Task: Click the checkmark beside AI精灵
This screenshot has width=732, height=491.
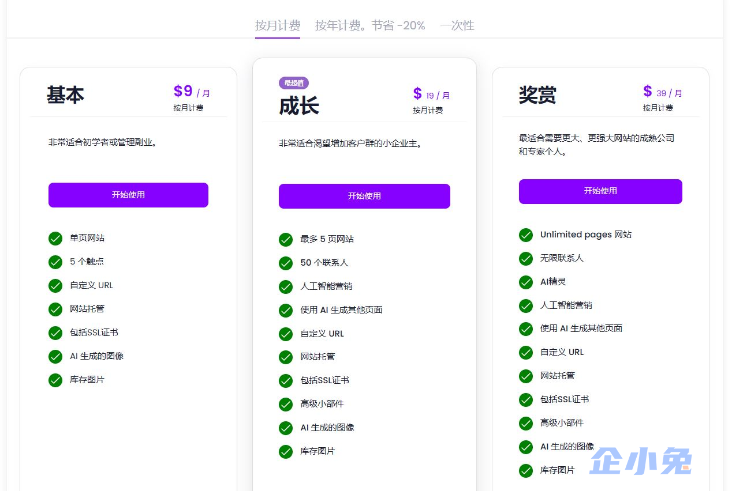Action: pos(526,282)
